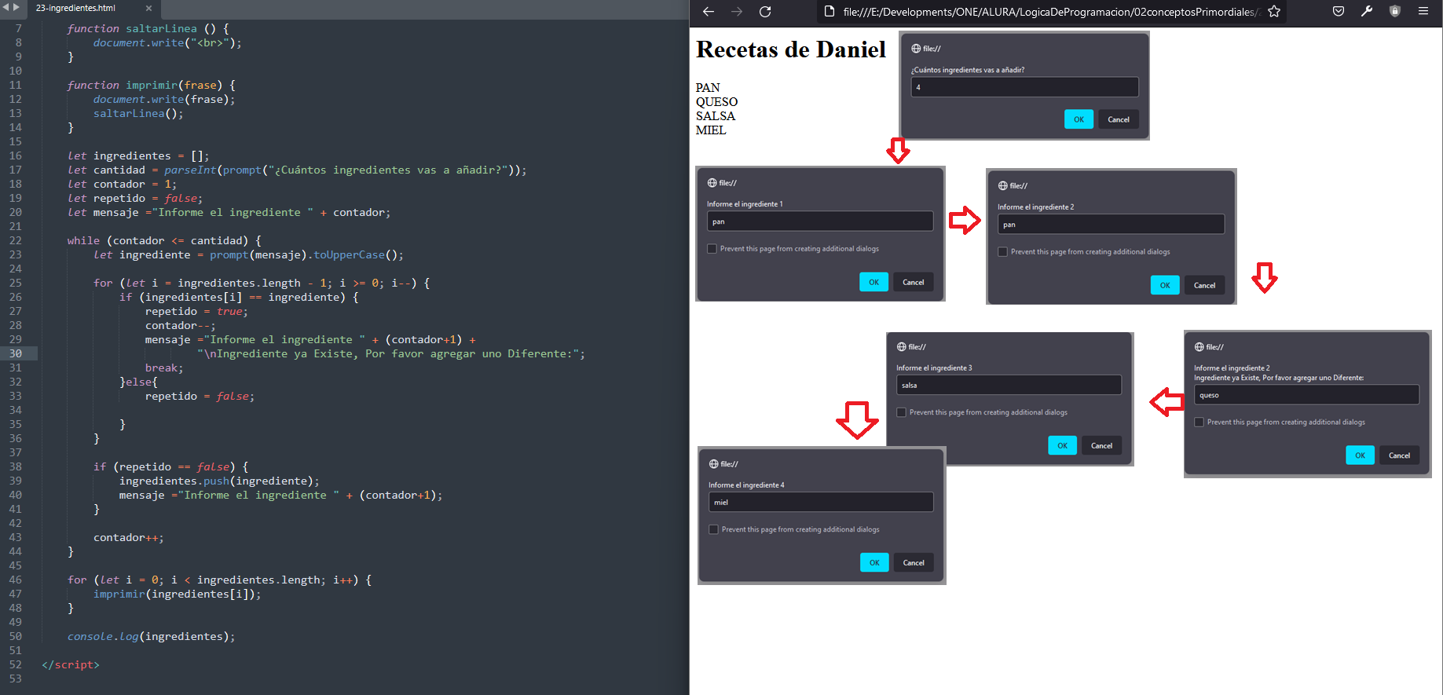
Task: Click the '}else{' code line
Action: pyautogui.click(x=138, y=382)
